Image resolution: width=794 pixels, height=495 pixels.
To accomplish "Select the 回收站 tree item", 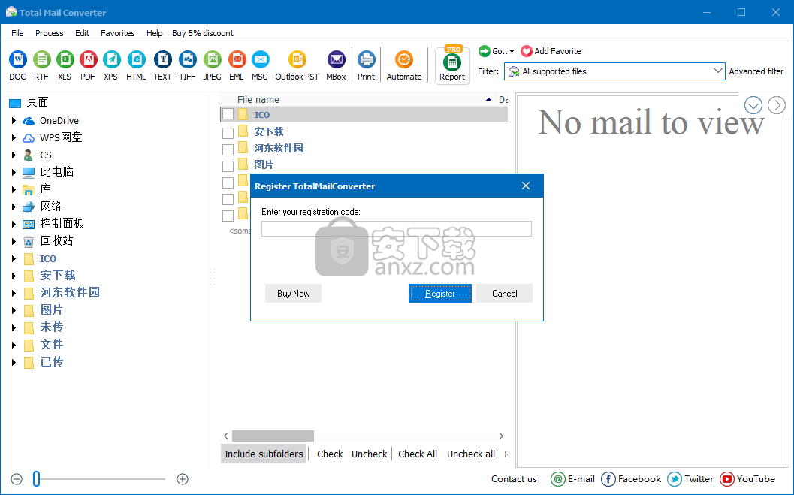I will tap(57, 241).
